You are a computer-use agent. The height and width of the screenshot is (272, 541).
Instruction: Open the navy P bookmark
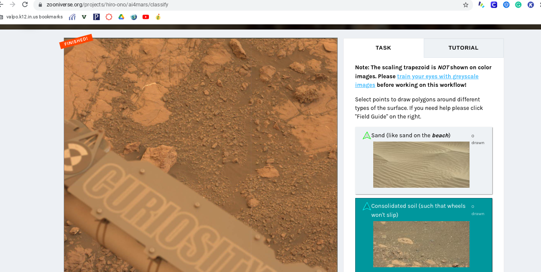[x=96, y=17]
